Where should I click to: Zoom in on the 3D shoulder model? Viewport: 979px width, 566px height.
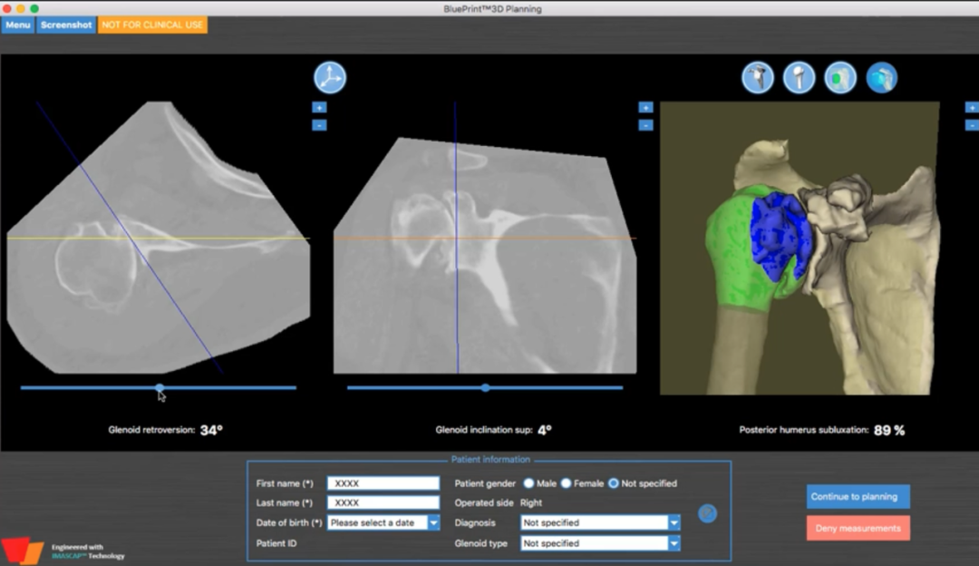click(972, 107)
